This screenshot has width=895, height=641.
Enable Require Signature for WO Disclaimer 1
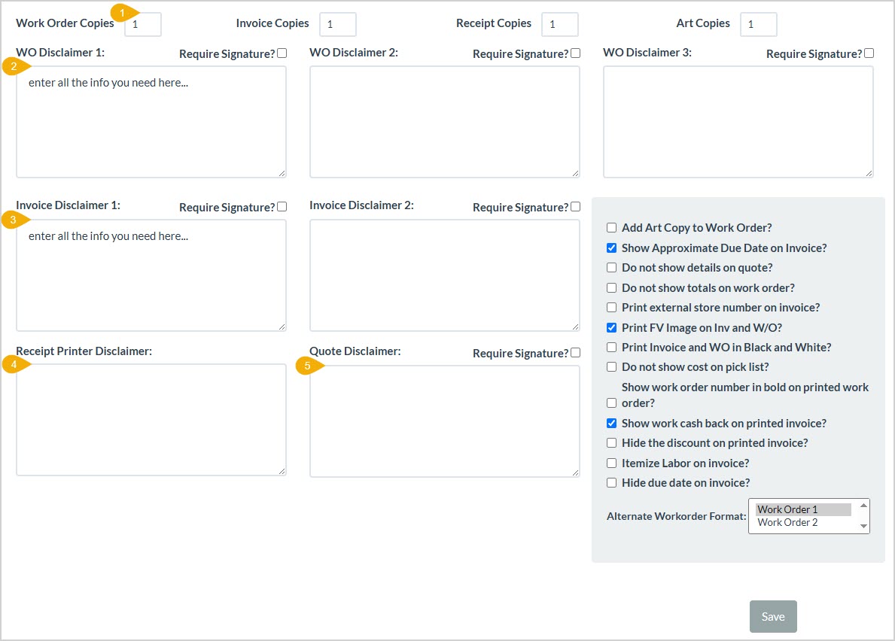tap(282, 52)
